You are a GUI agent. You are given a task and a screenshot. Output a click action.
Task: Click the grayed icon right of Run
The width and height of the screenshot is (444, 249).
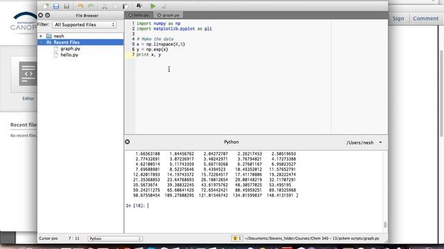point(164,6)
